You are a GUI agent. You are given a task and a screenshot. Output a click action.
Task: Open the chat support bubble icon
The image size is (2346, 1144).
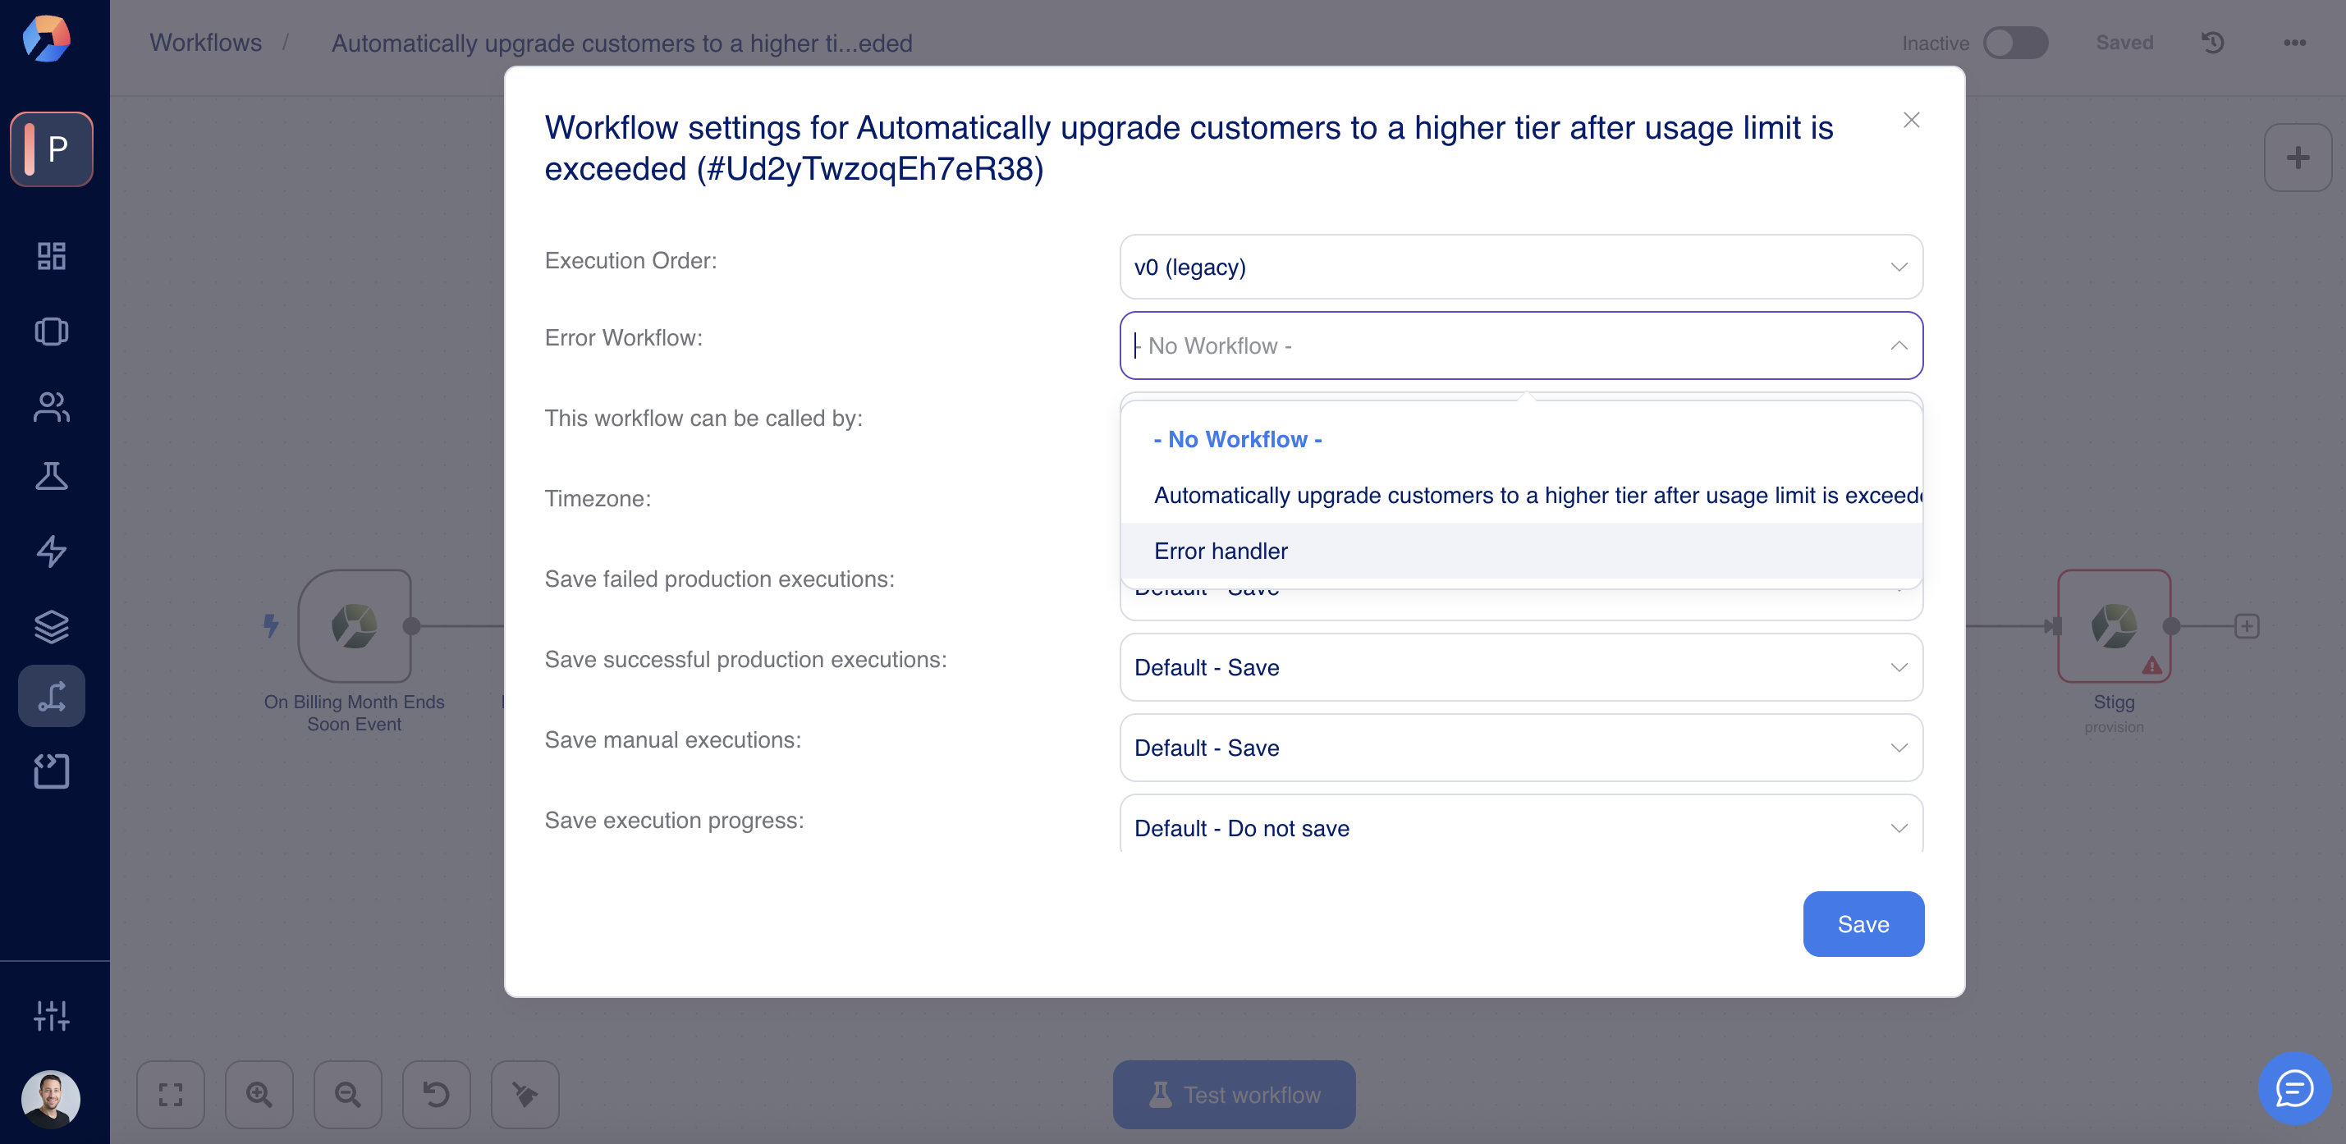[2294, 1087]
